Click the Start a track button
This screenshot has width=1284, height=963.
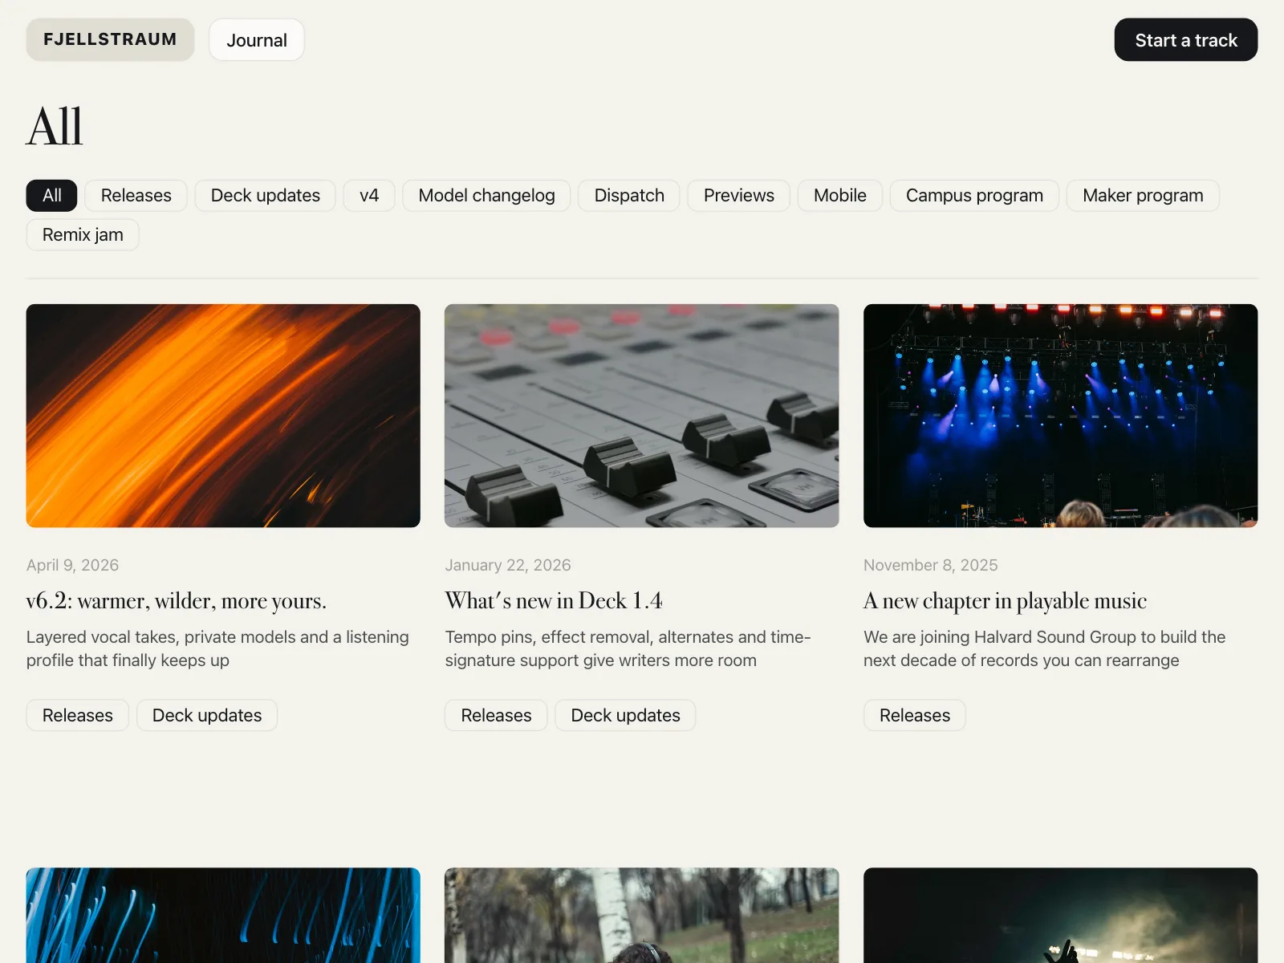click(x=1186, y=40)
